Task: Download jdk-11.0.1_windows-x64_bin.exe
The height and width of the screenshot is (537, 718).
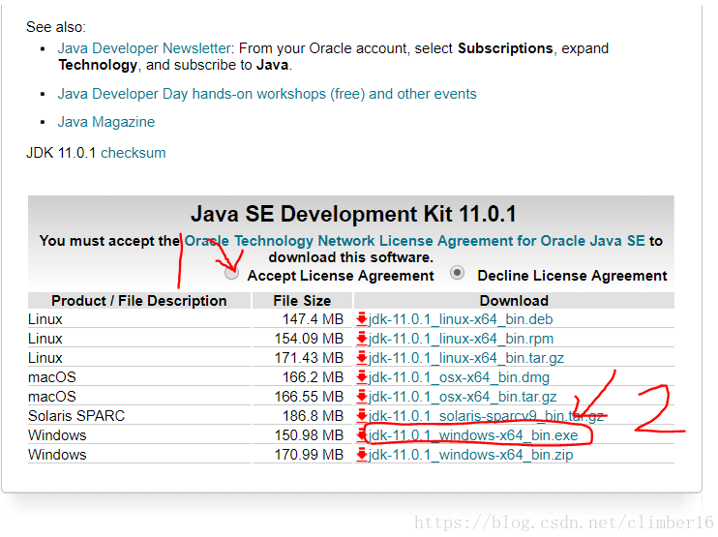Action: pos(473,434)
